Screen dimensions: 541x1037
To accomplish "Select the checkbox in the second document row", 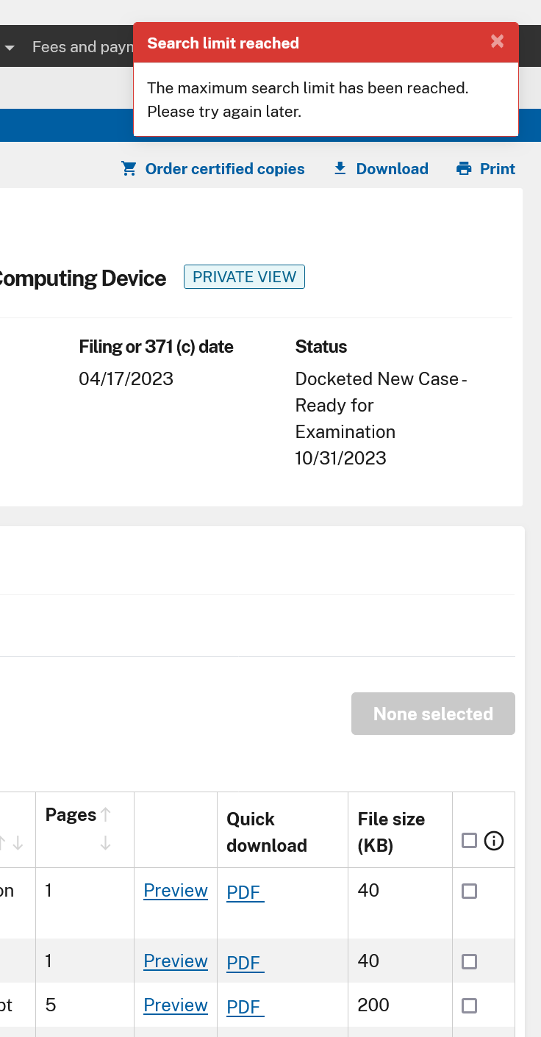I will pyautogui.click(x=469, y=961).
